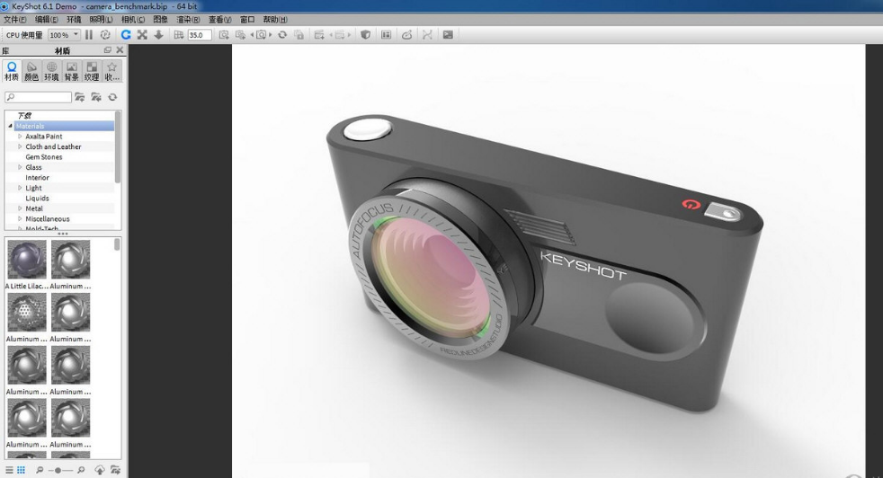Click the refresh icon beside library search
Image resolution: width=883 pixels, height=478 pixels.
tap(112, 97)
